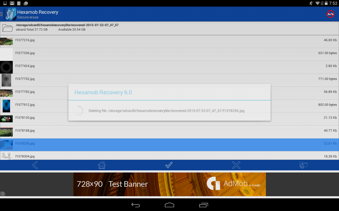This screenshot has width=339, height=211.
Task: Tap the Hexamob Recovery title text
Action: (38, 12)
